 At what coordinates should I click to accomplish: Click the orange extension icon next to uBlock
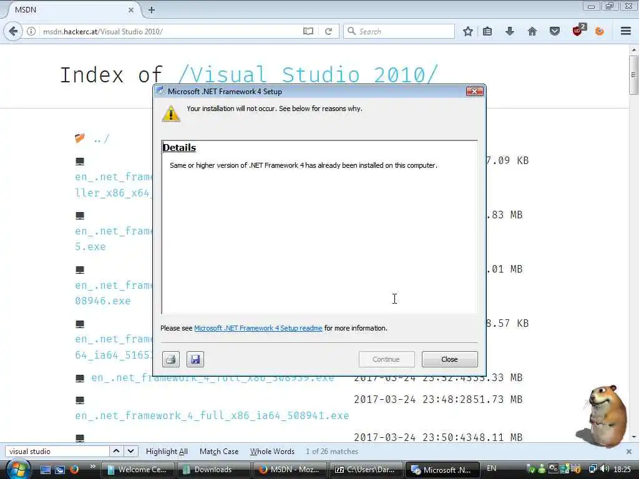[600, 31]
